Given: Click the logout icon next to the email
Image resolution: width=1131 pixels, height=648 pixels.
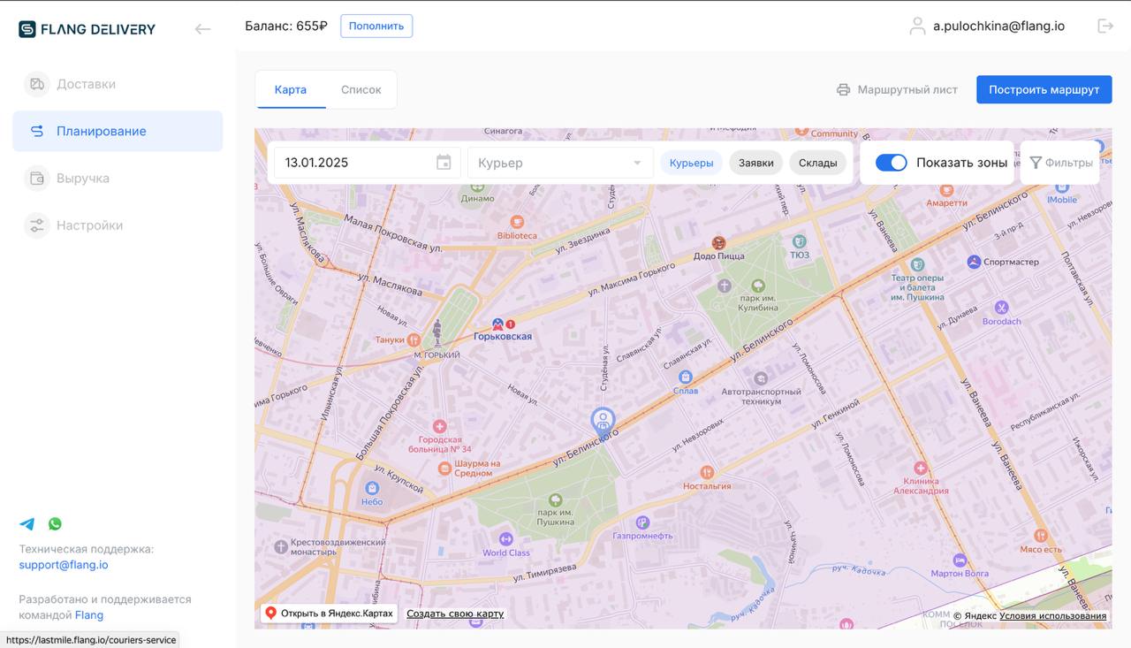Looking at the screenshot, I should (x=1105, y=26).
